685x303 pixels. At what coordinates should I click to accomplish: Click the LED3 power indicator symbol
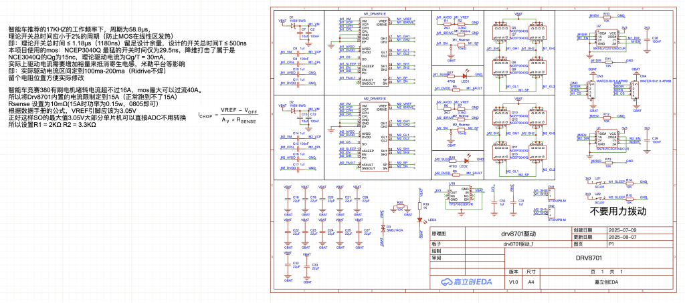(419, 219)
